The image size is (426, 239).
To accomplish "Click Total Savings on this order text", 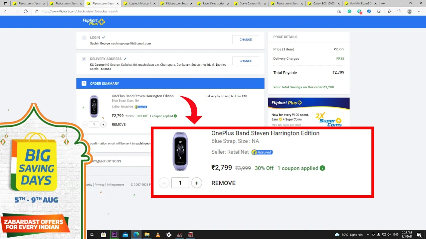I will click(x=304, y=87).
